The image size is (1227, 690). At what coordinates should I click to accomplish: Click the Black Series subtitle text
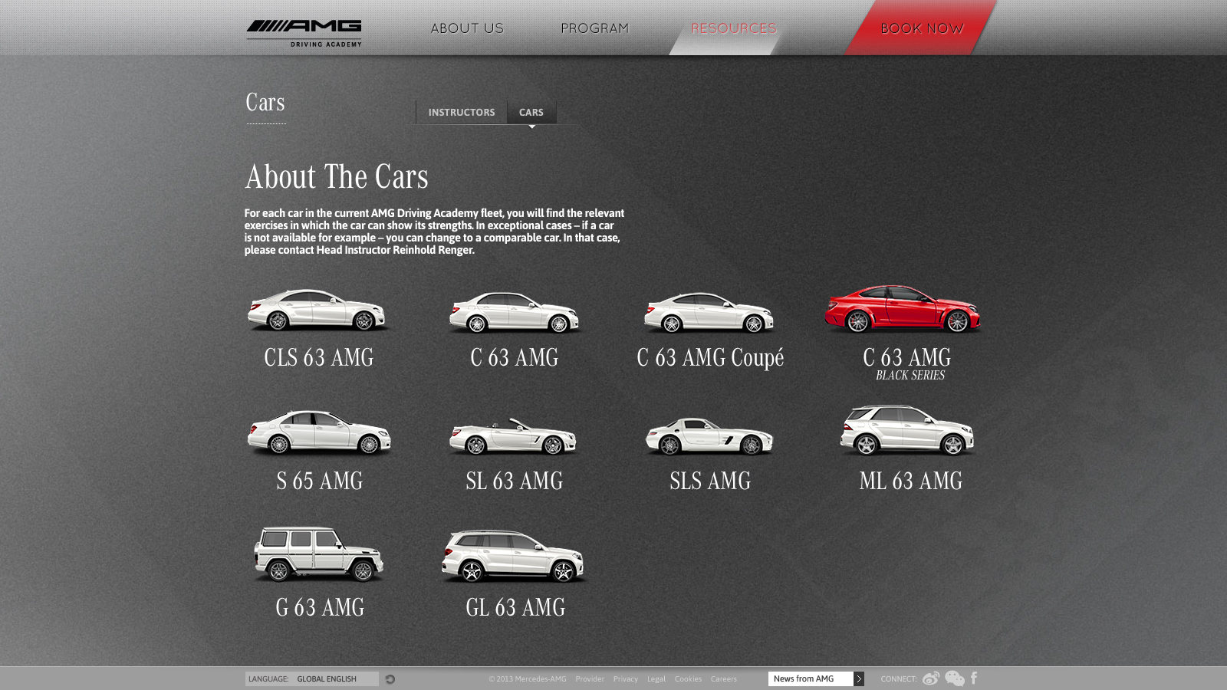tap(910, 376)
